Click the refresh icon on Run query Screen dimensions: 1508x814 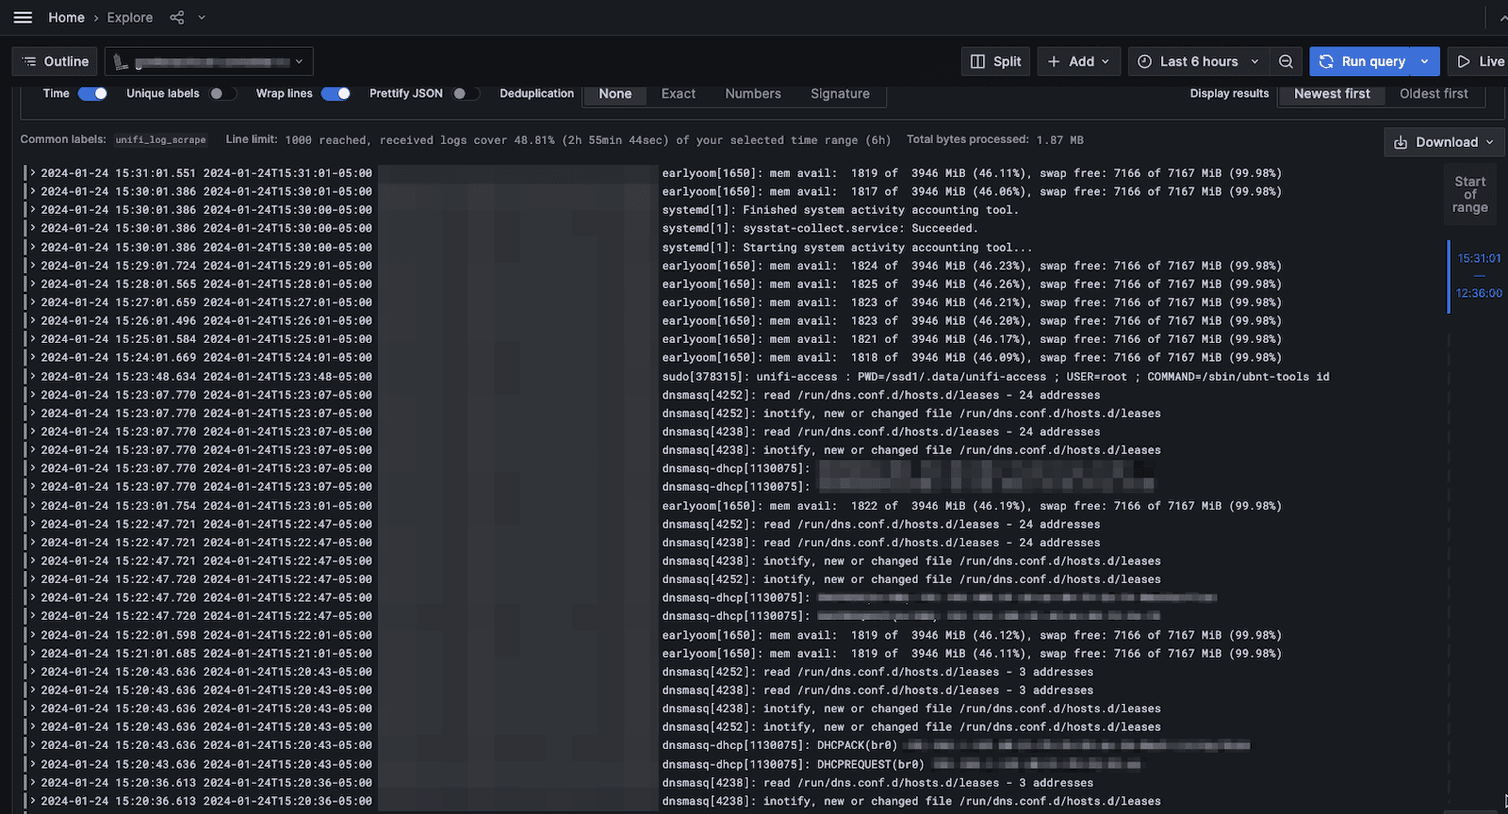pyautogui.click(x=1326, y=61)
